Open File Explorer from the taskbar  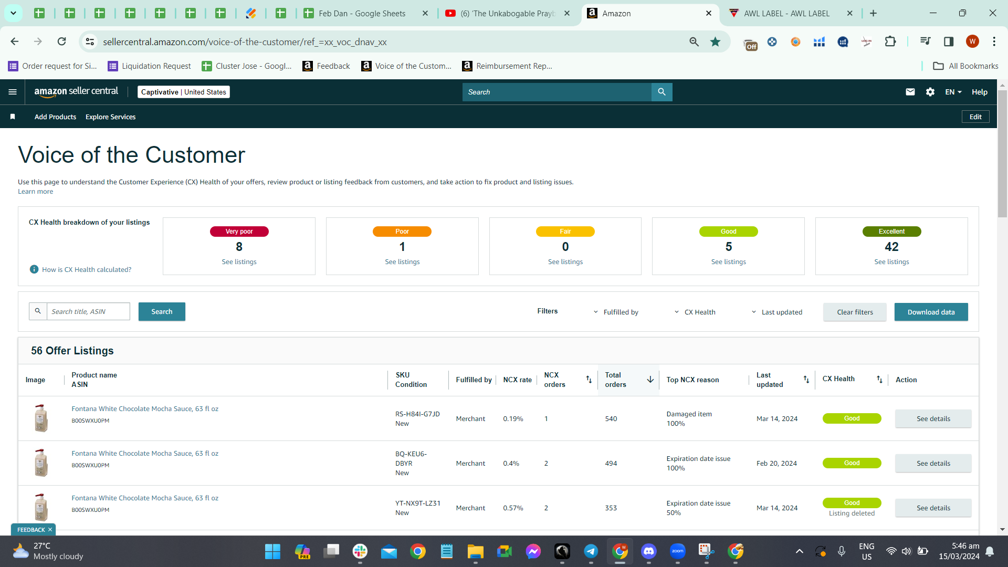pyautogui.click(x=476, y=551)
